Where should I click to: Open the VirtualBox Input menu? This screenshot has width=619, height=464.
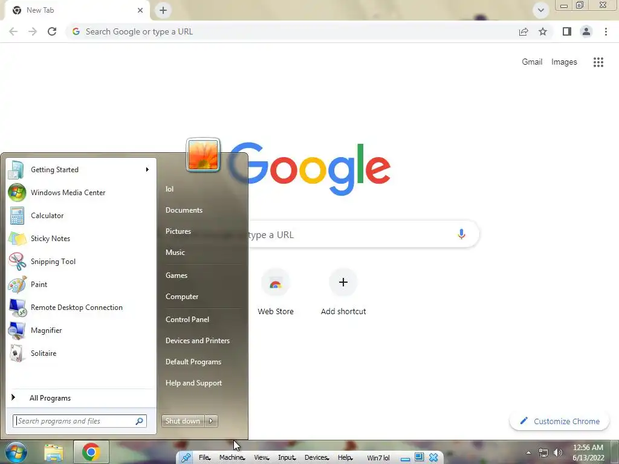(x=287, y=458)
